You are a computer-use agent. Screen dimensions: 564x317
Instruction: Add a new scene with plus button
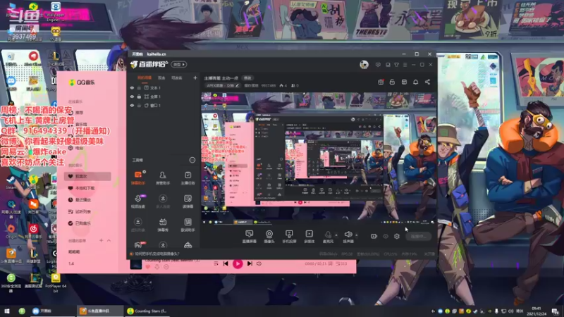pos(195,77)
